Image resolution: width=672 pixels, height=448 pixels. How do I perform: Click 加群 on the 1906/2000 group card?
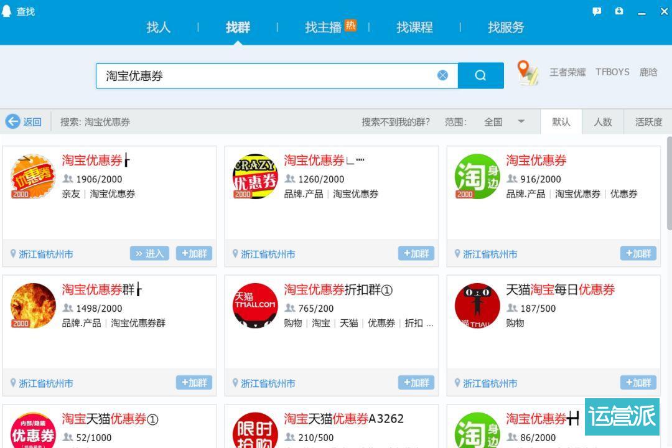point(194,253)
